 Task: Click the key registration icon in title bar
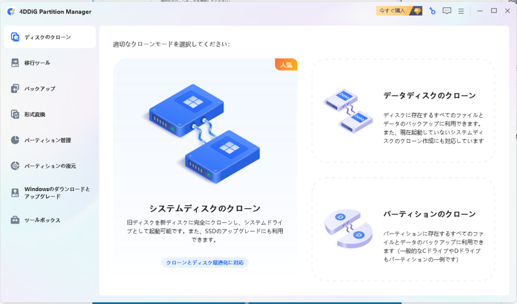coord(432,11)
